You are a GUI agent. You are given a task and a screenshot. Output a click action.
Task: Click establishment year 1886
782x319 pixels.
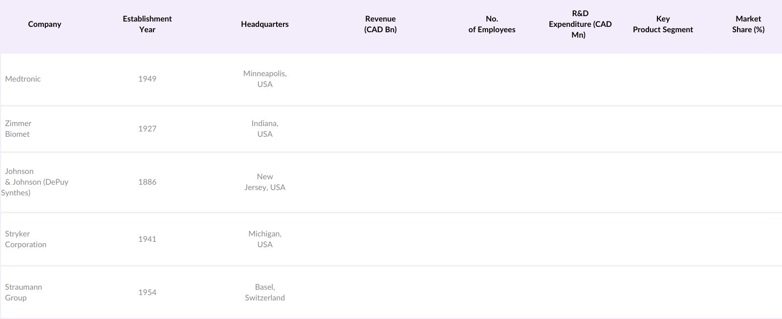point(147,182)
